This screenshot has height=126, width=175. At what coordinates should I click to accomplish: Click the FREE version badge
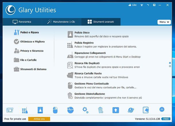(166, 119)
